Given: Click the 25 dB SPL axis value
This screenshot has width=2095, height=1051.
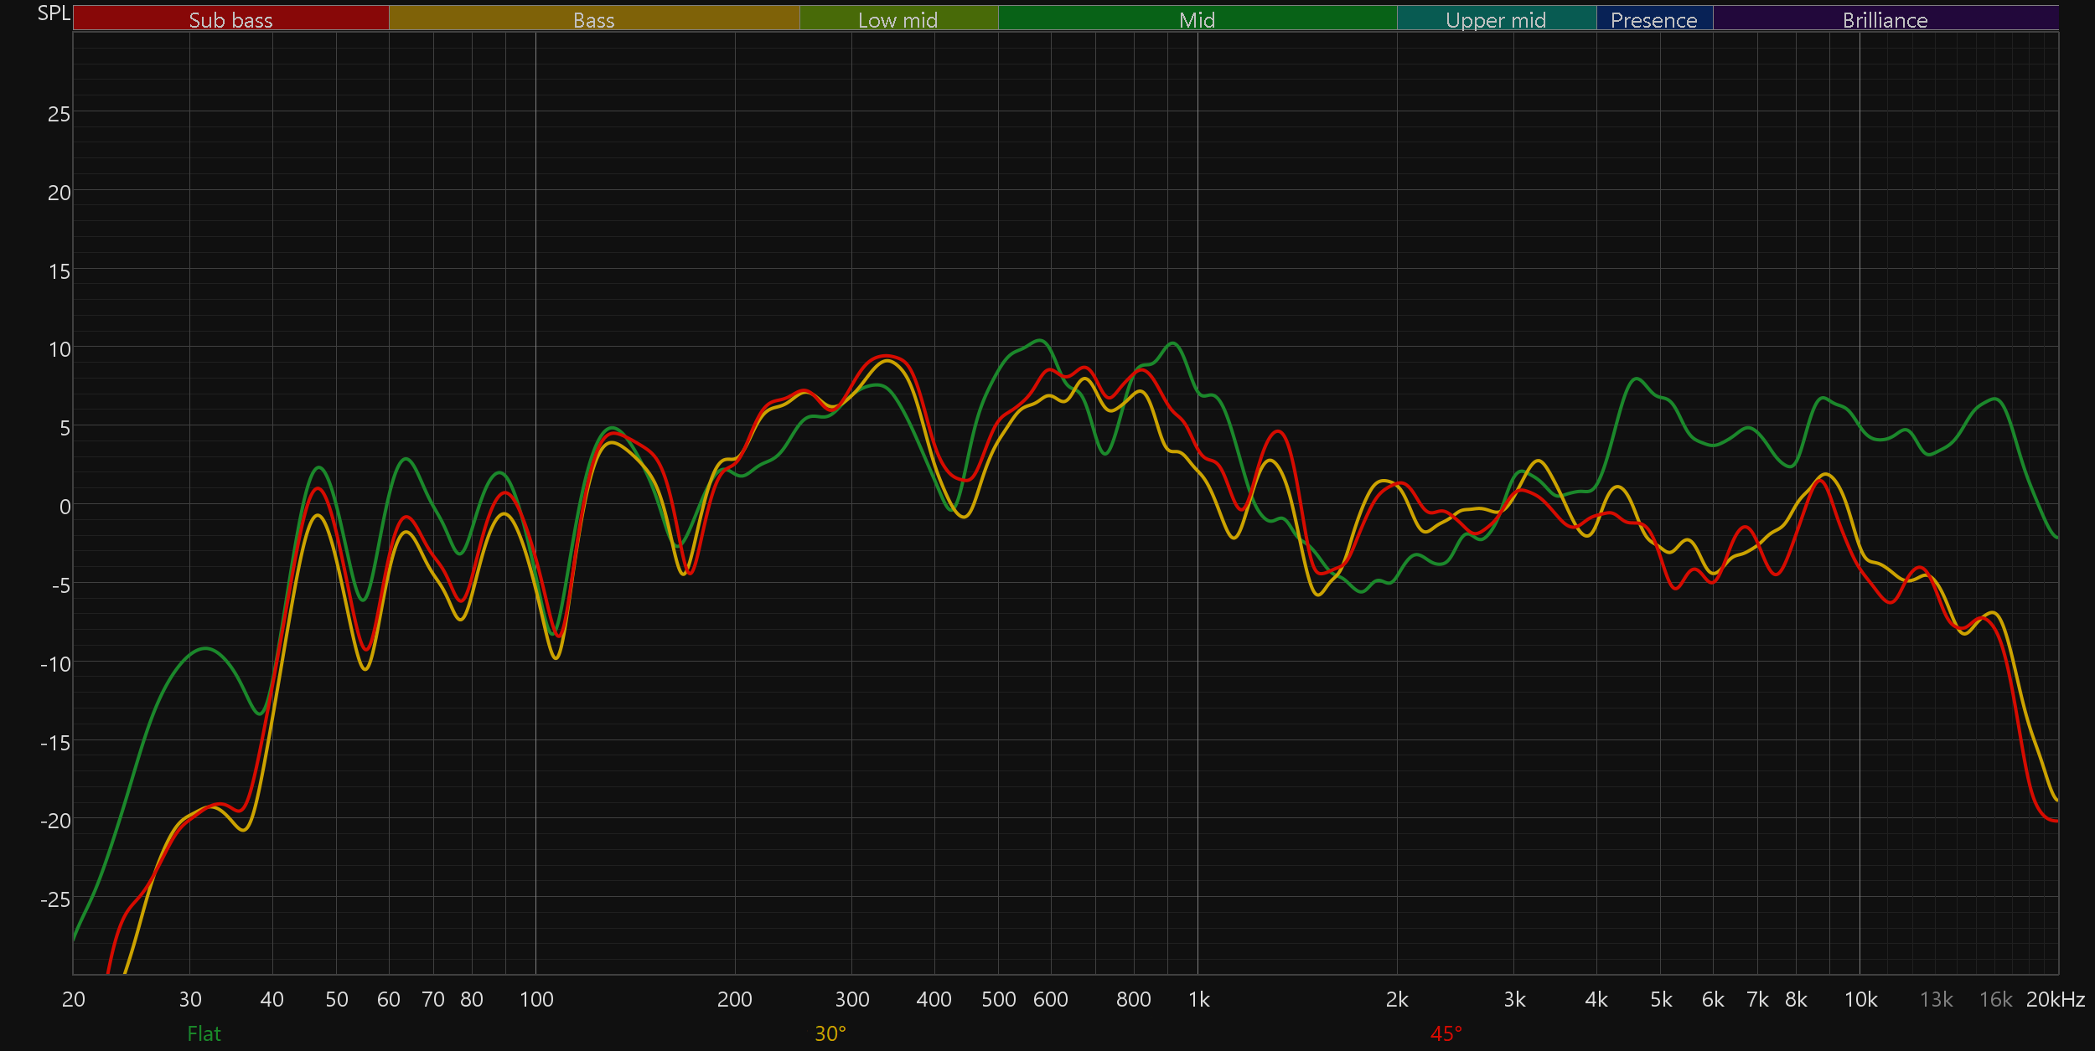Looking at the screenshot, I should click(59, 114).
